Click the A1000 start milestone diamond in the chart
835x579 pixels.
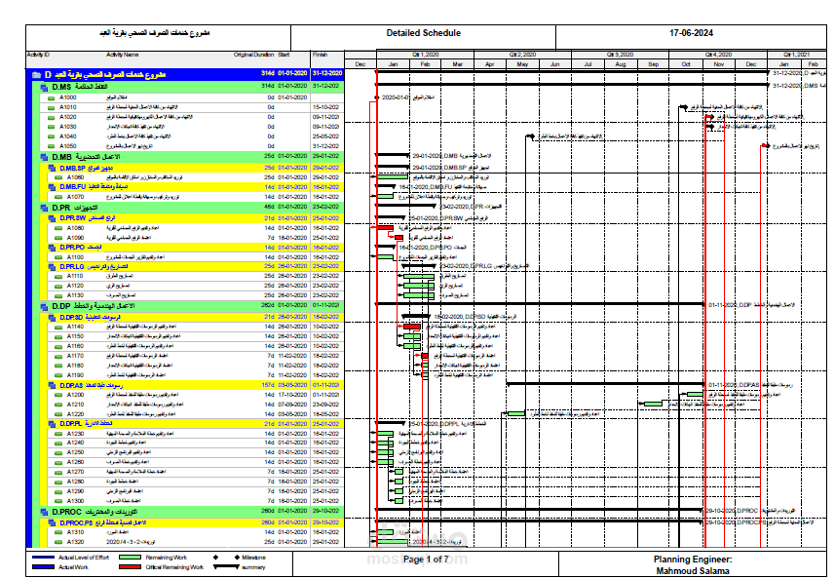click(x=377, y=98)
